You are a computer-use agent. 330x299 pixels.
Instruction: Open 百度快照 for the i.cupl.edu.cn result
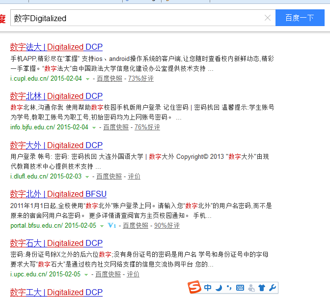tap(110, 79)
